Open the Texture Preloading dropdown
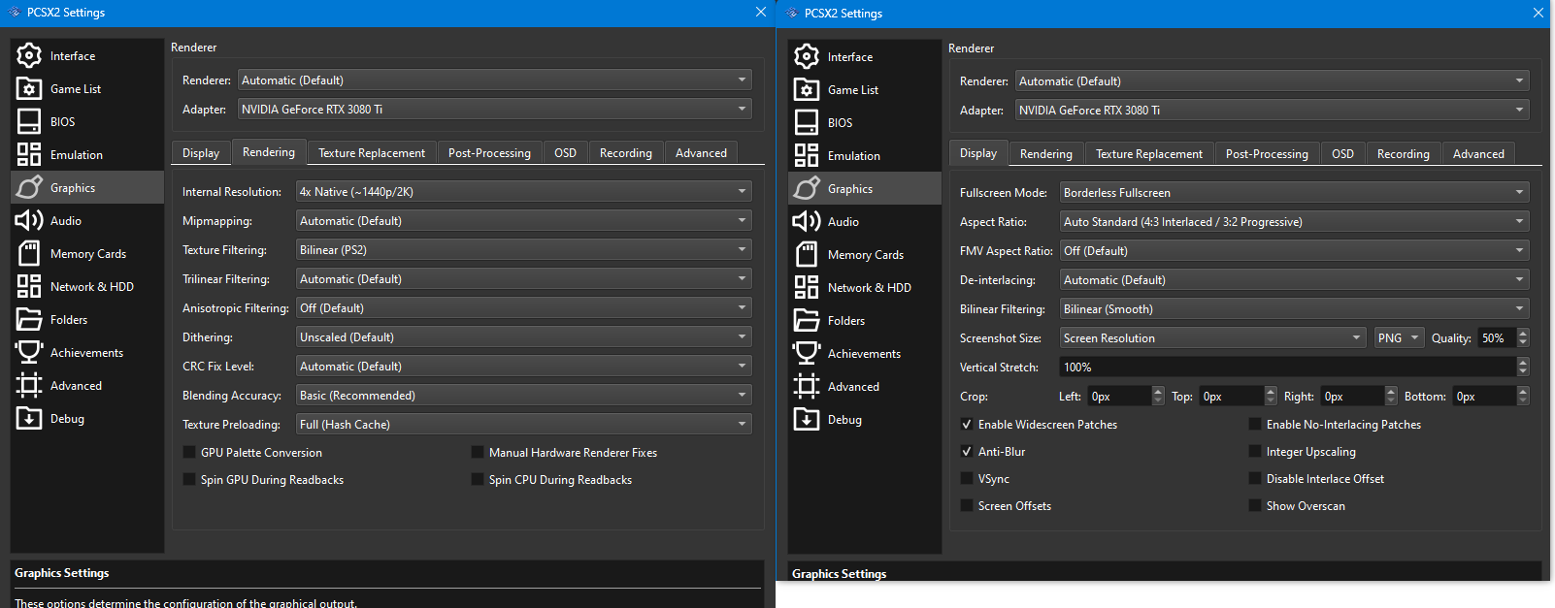The height and width of the screenshot is (608, 1555). pos(523,424)
